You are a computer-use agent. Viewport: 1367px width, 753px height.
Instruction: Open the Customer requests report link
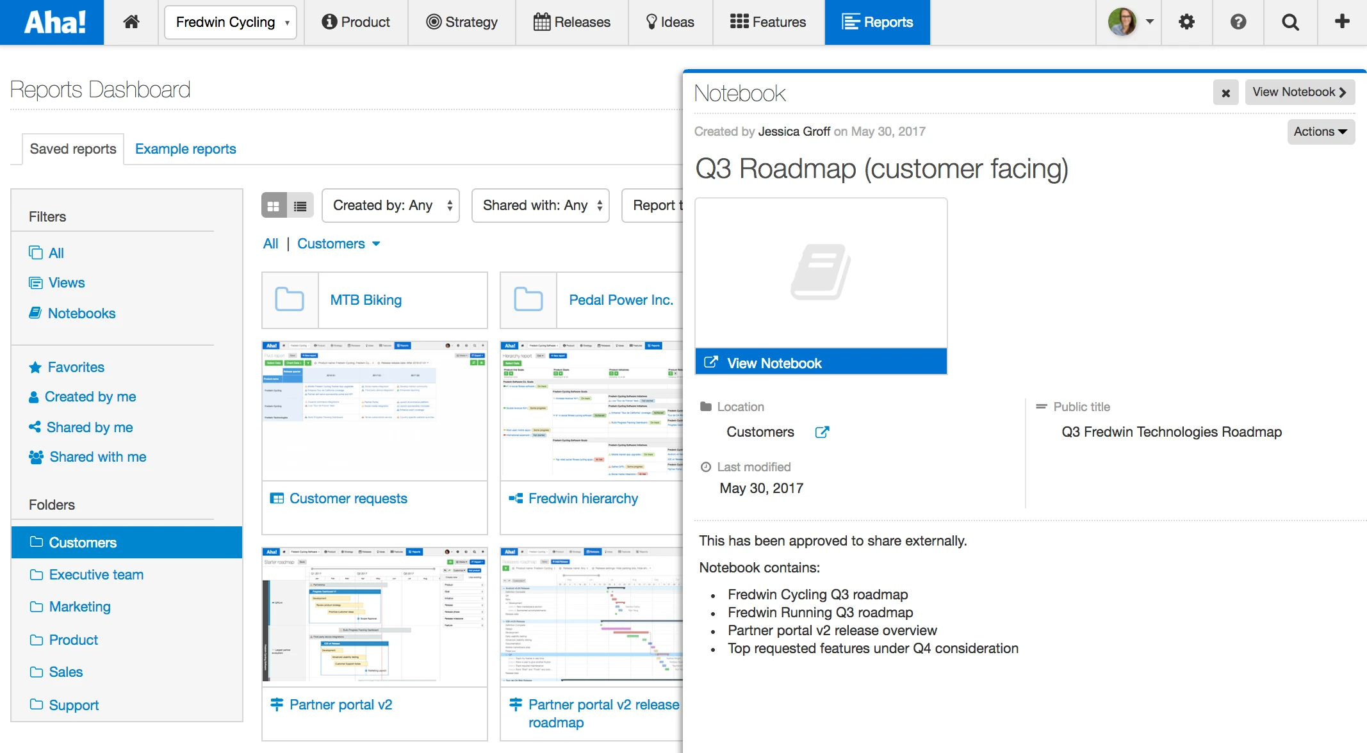click(348, 498)
